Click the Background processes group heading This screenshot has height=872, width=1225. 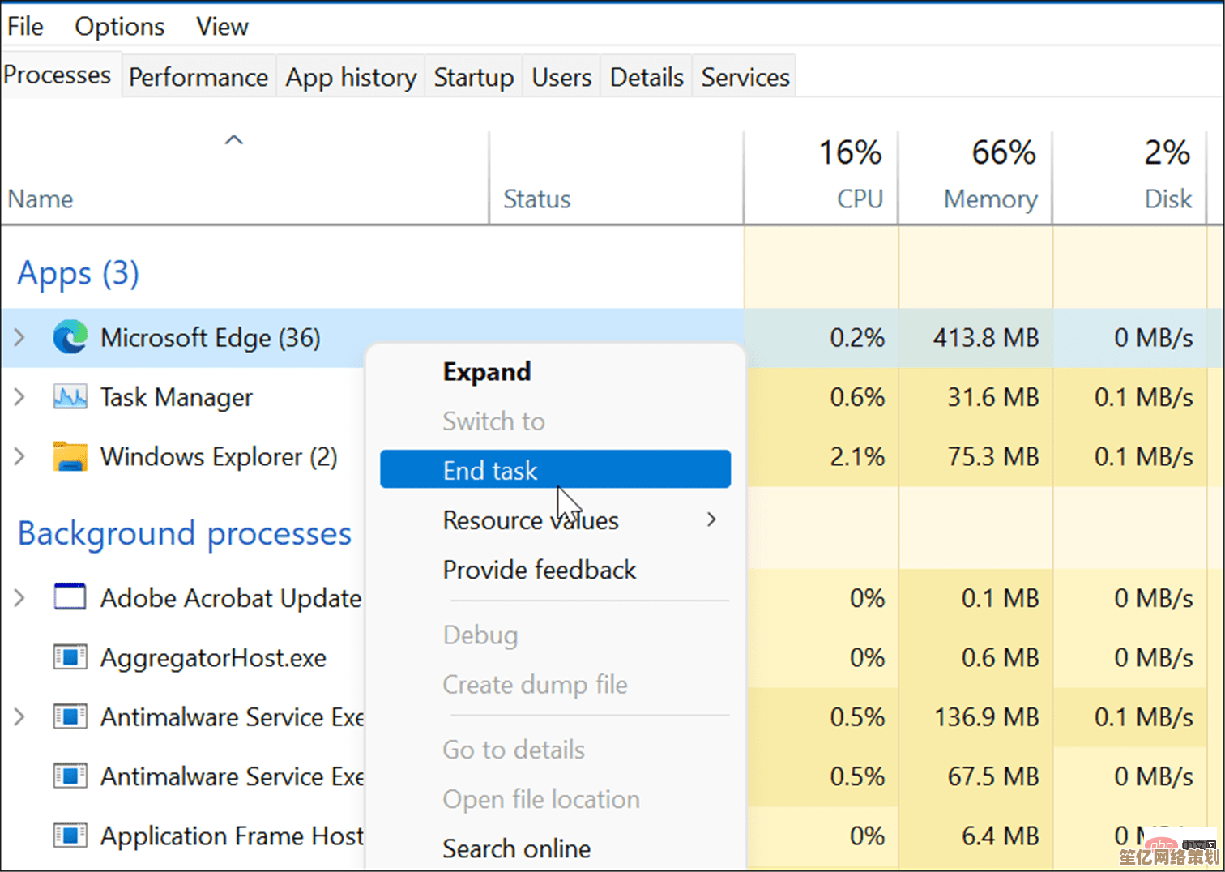(185, 533)
